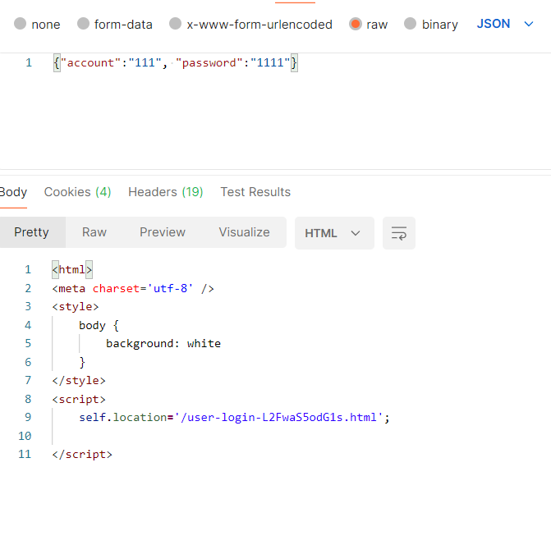Open the Cookies (4) tab
The image size is (551, 545).
click(77, 192)
